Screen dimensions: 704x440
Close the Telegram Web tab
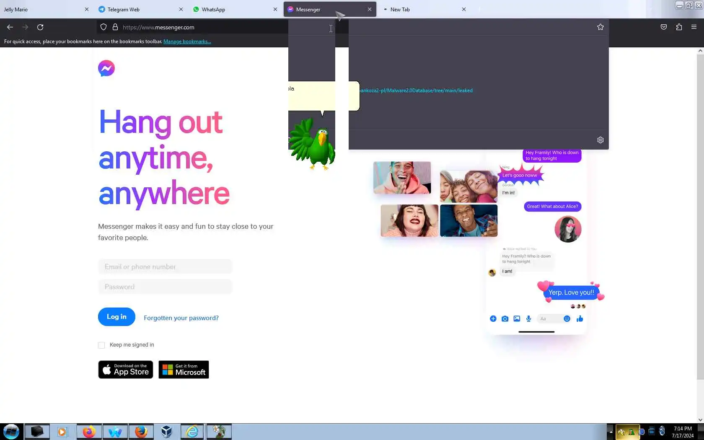point(181,9)
